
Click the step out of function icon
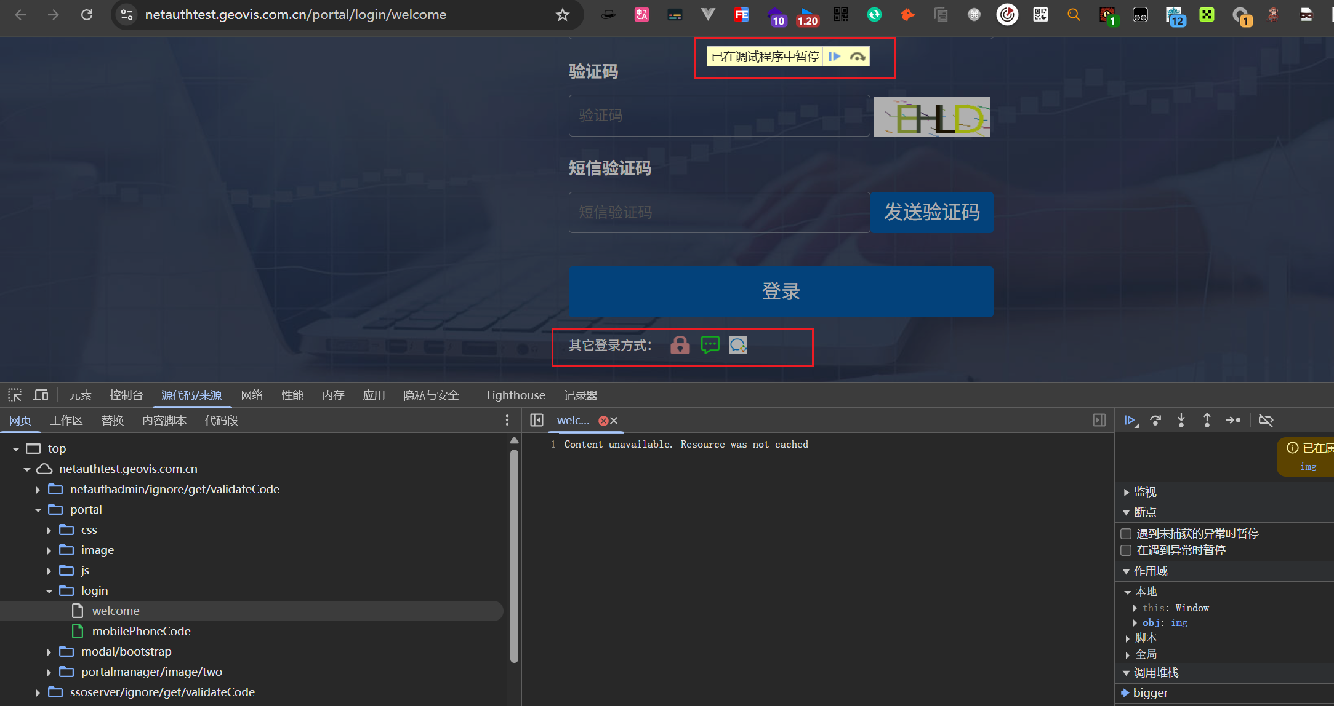click(1207, 421)
